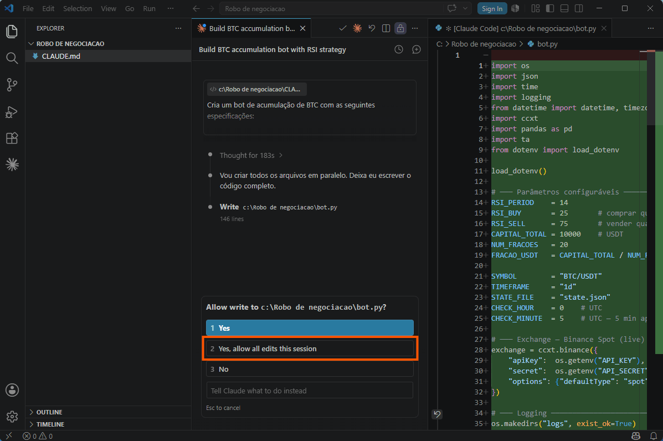This screenshot has height=441, width=663.
Task: Open Explorer Views and More Actions menu
Action: 178,28
